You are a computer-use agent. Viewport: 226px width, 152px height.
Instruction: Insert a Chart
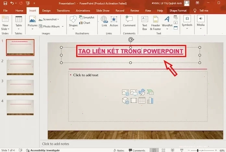point(85,23)
